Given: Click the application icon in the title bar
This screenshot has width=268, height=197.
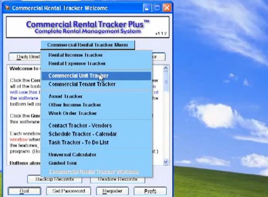Looking at the screenshot, I should coord(8,8).
